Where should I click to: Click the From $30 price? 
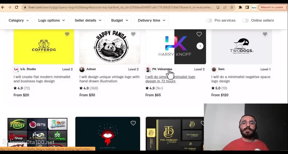(x=87, y=95)
